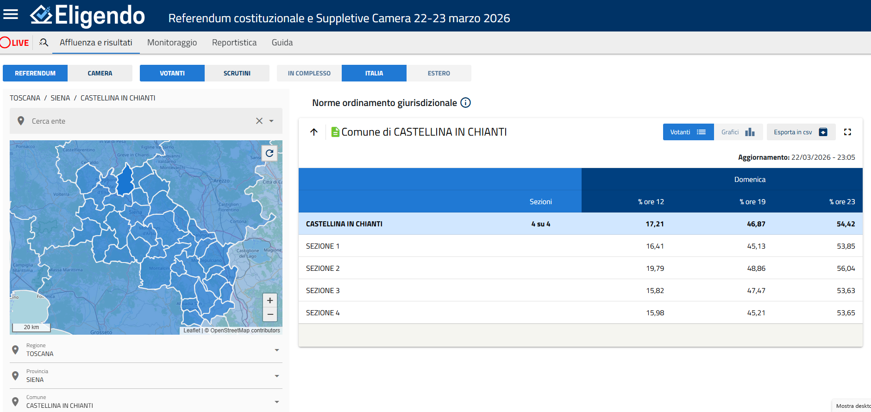Zoom out on the map

(270, 314)
